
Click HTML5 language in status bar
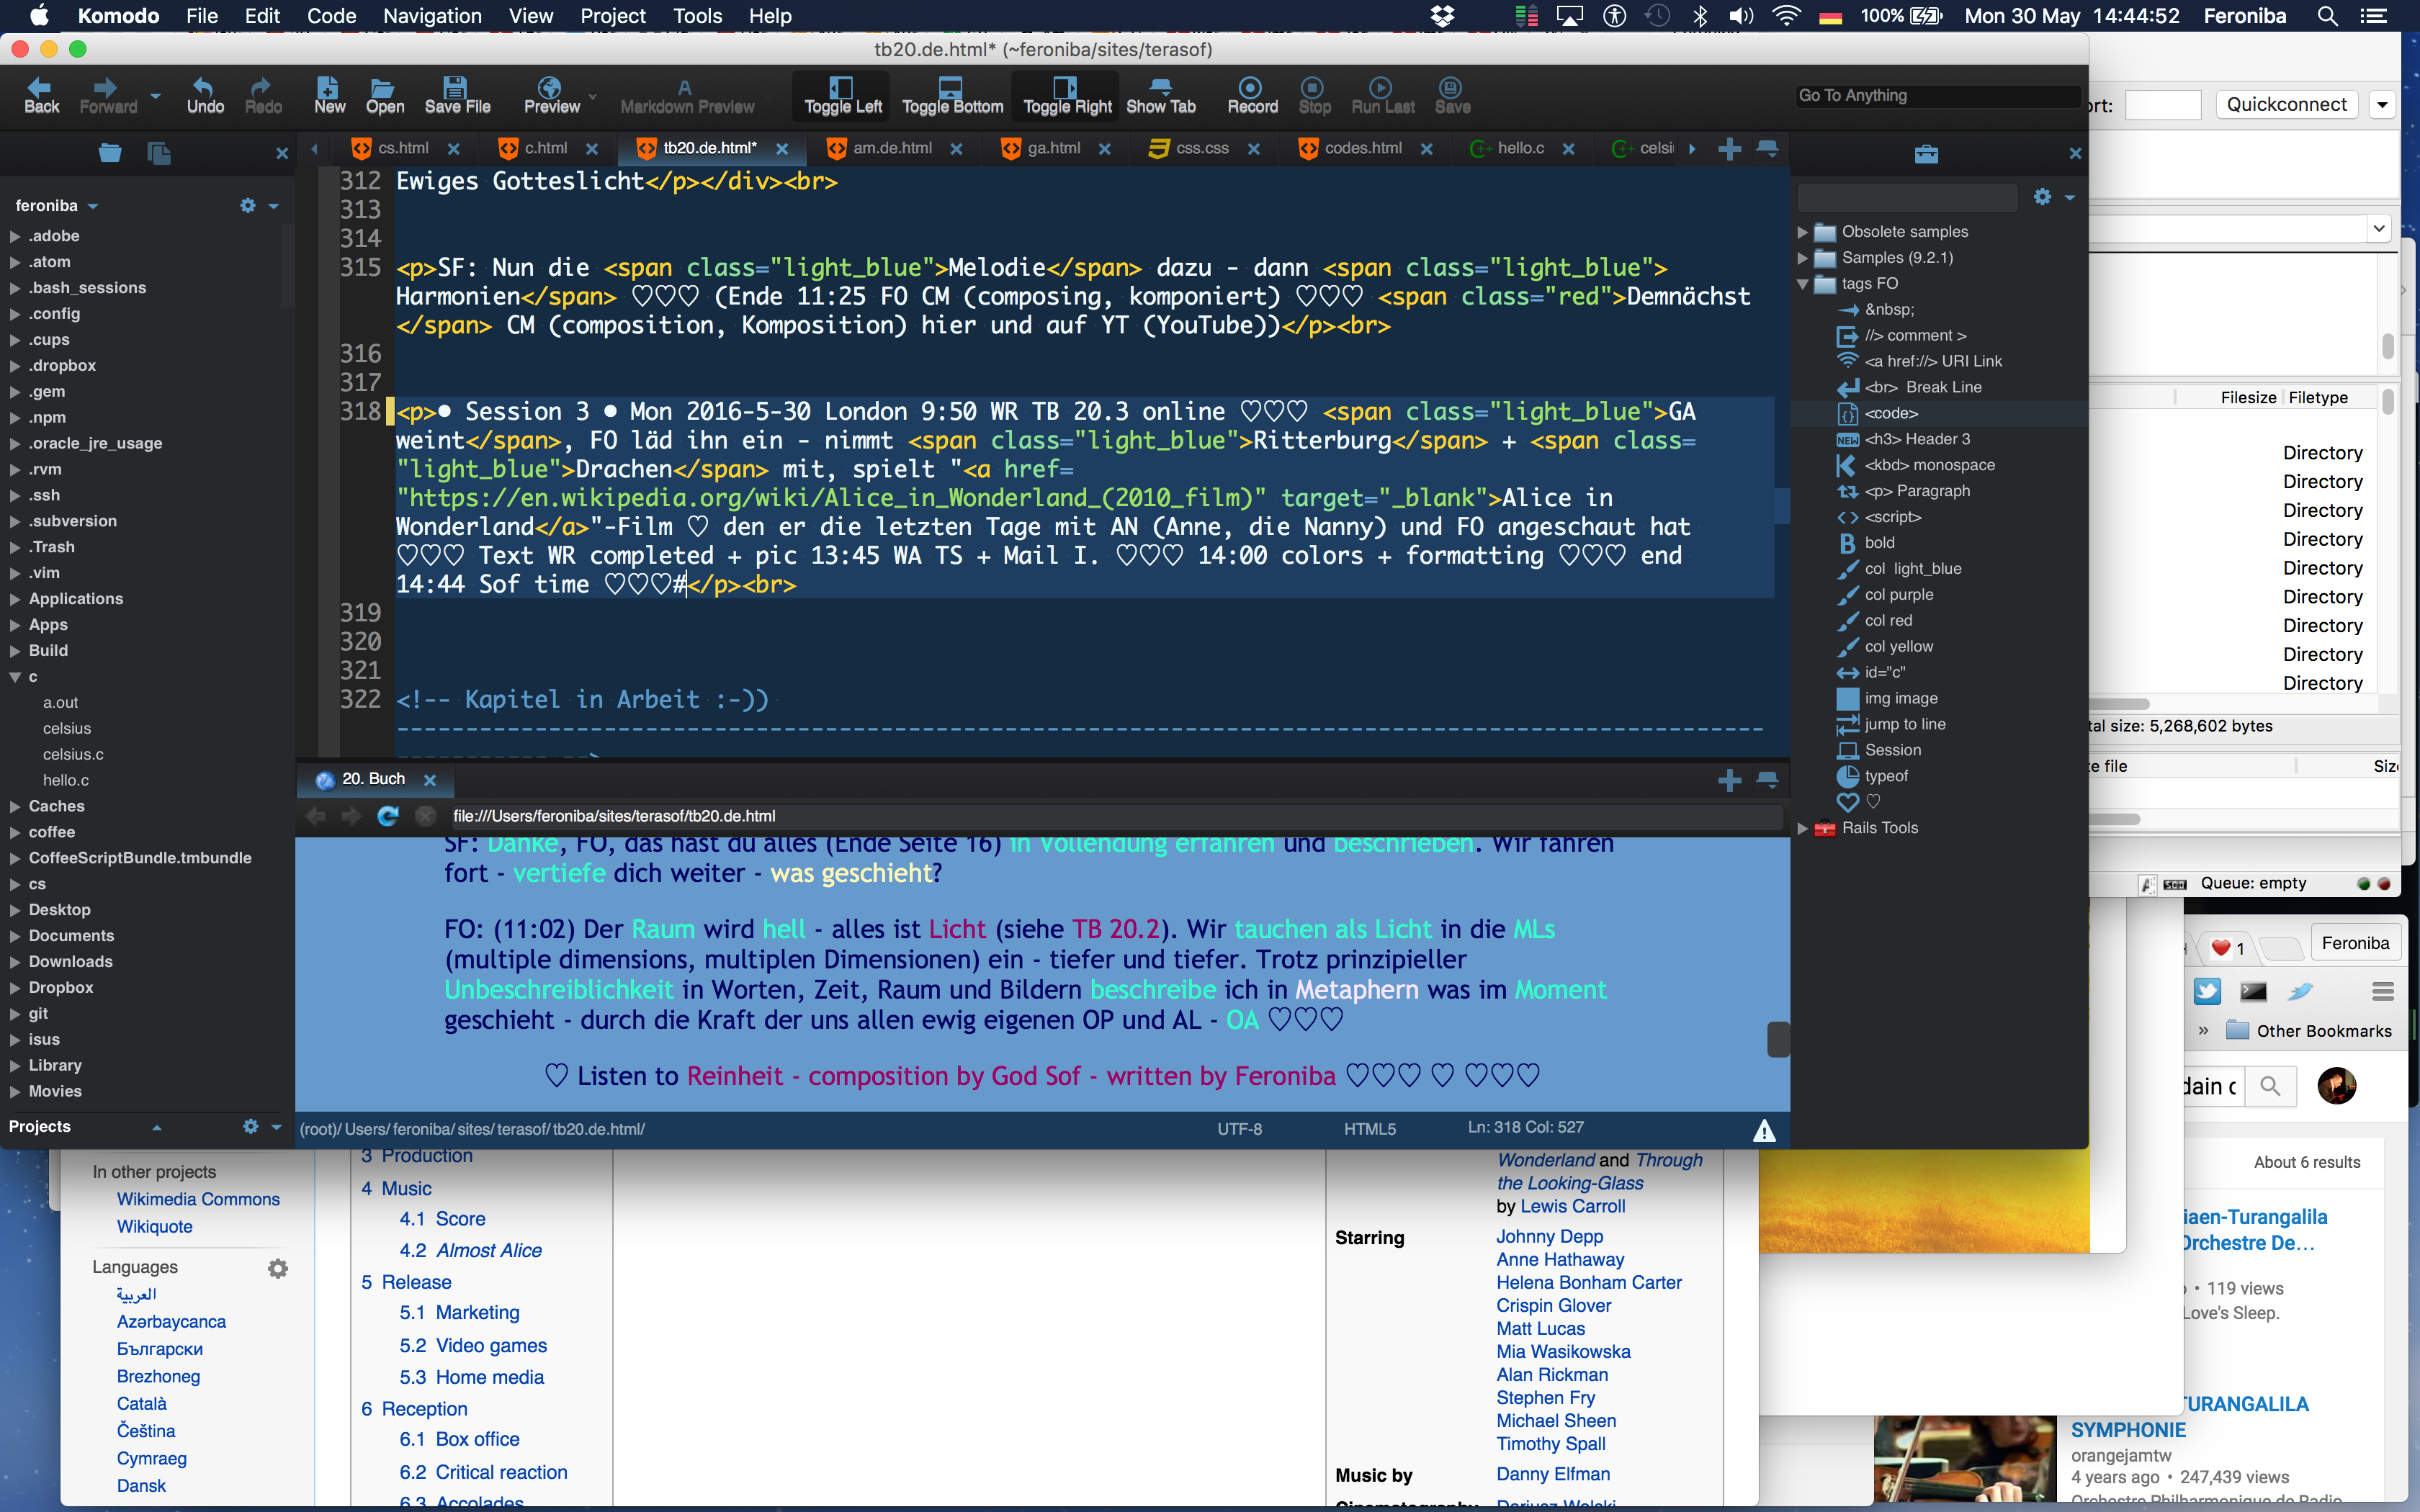(x=1369, y=1129)
